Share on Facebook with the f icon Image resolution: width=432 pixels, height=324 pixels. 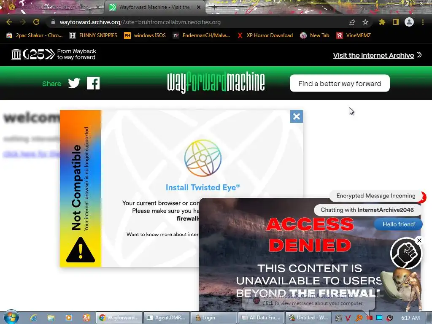tap(93, 83)
